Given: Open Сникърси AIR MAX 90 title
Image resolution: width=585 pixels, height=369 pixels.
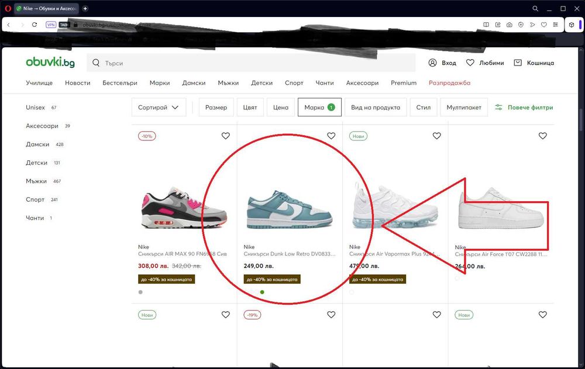Looking at the screenshot, I should (x=183, y=254).
